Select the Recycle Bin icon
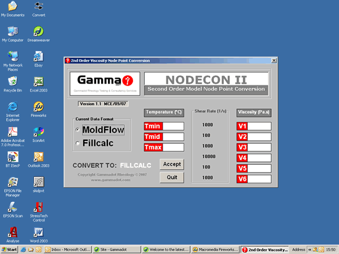The height and width of the screenshot is (254, 339). 13,84
